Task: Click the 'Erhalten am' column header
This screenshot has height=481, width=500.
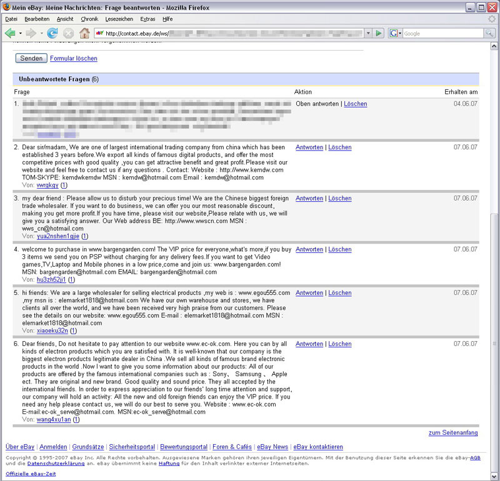Action: 461,92
